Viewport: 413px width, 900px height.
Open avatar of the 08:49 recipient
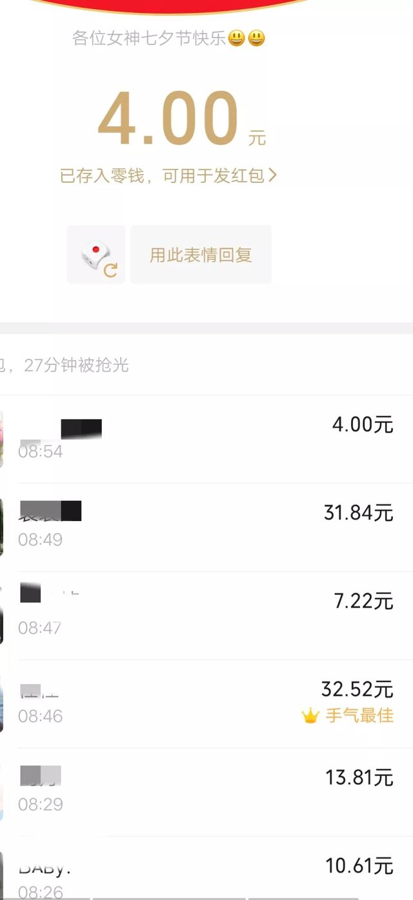click(1, 527)
